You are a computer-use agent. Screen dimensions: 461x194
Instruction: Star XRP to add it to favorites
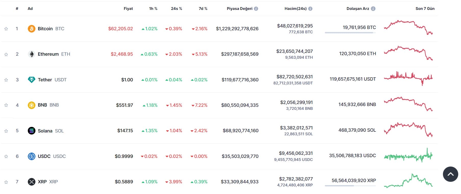pyautogui.click(x=6, y=182)
